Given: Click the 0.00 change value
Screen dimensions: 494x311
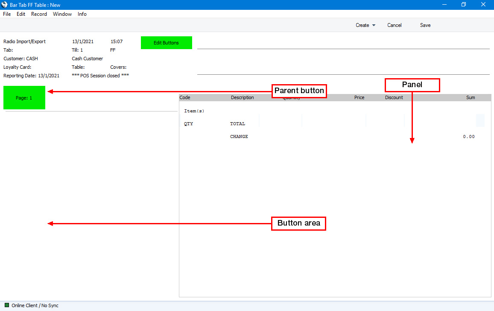Looking at the screenshot, I should click(469, 136).
